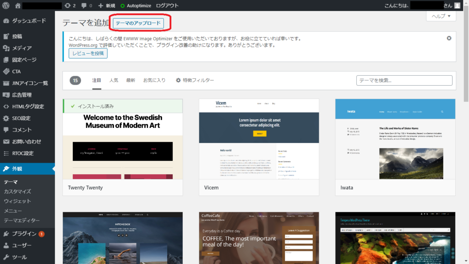The height and width of the screenshot is (264, 469).
Task: Click the テーマを追加 page heading
Action: [x=86, y=23]
